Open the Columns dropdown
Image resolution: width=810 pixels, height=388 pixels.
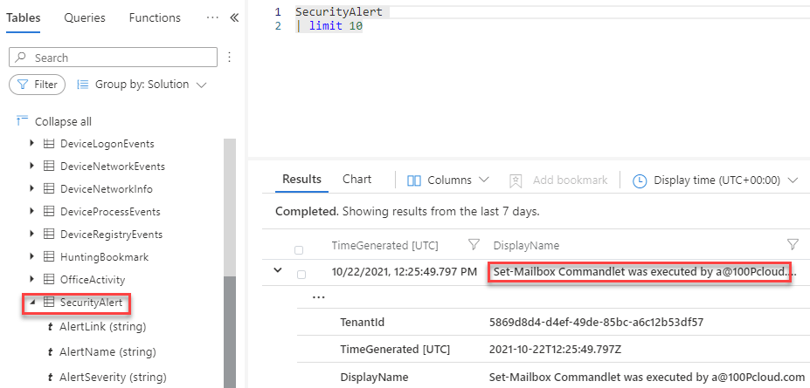click(x=448, y=180)
